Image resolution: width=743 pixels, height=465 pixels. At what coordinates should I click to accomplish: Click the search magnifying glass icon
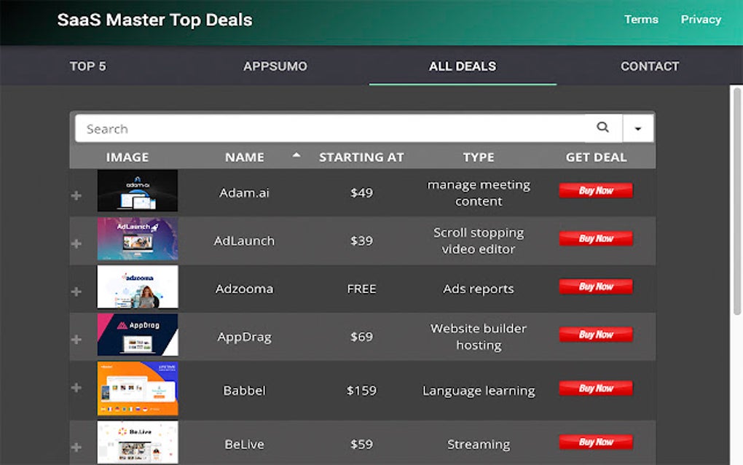[x=603, y=127]
